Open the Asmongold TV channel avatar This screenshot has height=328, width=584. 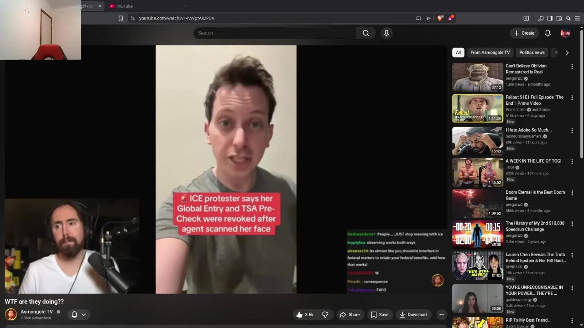10,314
